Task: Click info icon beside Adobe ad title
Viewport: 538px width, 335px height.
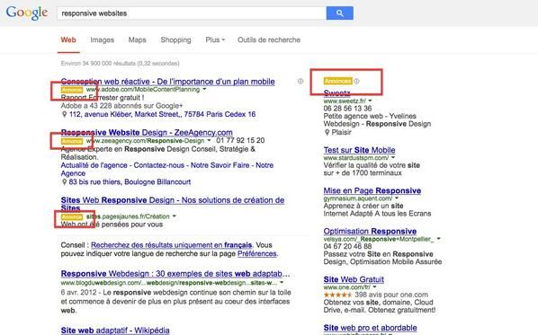Action: (x=300, y=81)
